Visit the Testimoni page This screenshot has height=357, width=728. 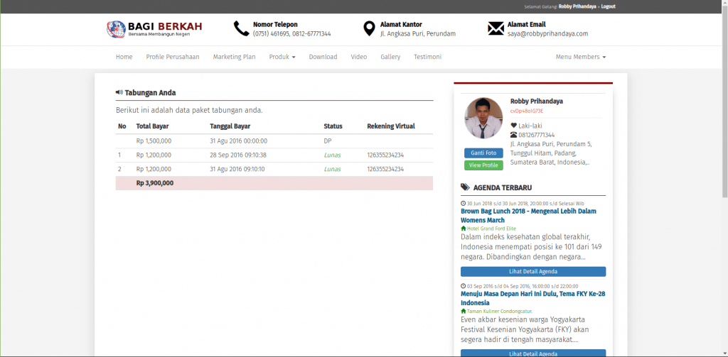[x=427, y=57]
